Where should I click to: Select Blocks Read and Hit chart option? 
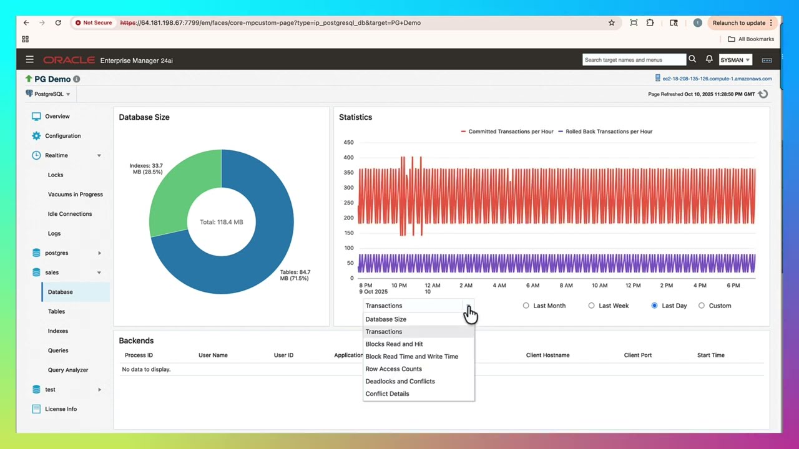[x=394, y=344]
